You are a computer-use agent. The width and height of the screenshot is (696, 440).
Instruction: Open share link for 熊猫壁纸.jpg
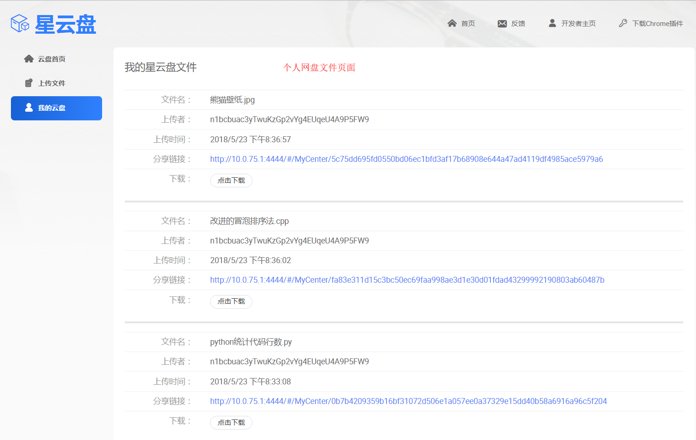(x=407, y=159)
